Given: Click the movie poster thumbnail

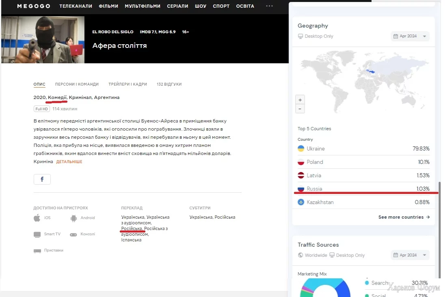Looking at the screenshot, I should pyautogui.click(x=43, y=40).
